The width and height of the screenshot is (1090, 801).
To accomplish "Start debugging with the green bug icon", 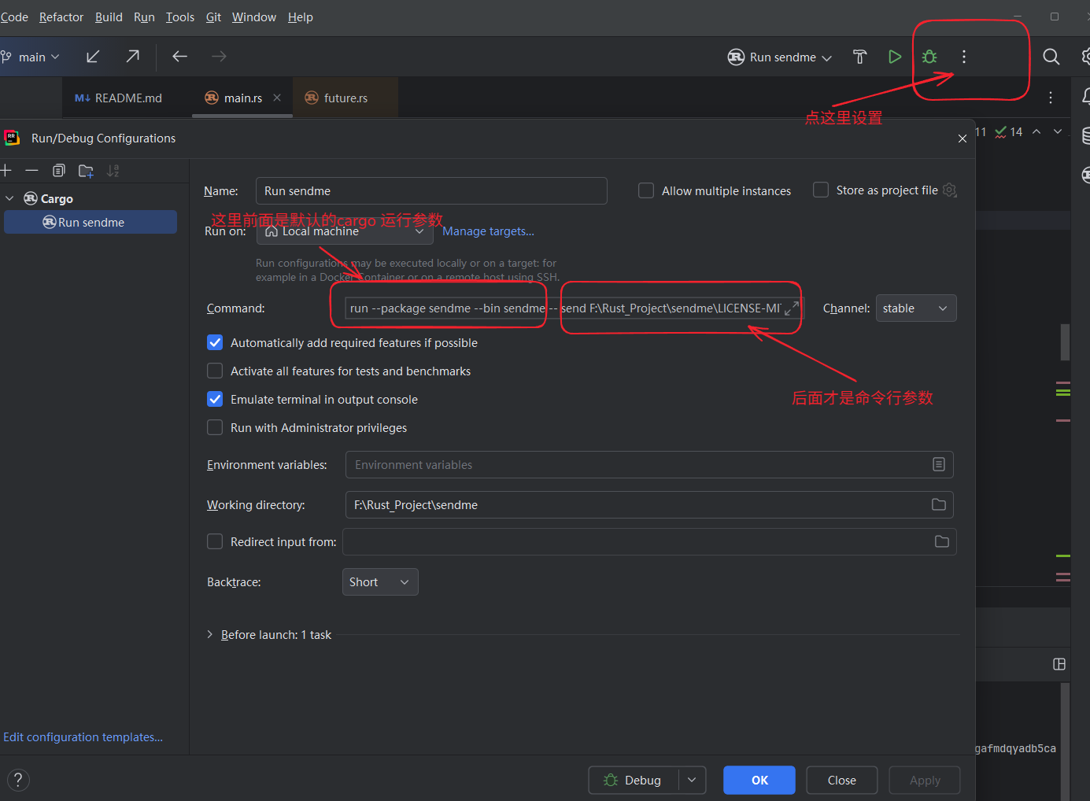I will click(x=929, y=57).
